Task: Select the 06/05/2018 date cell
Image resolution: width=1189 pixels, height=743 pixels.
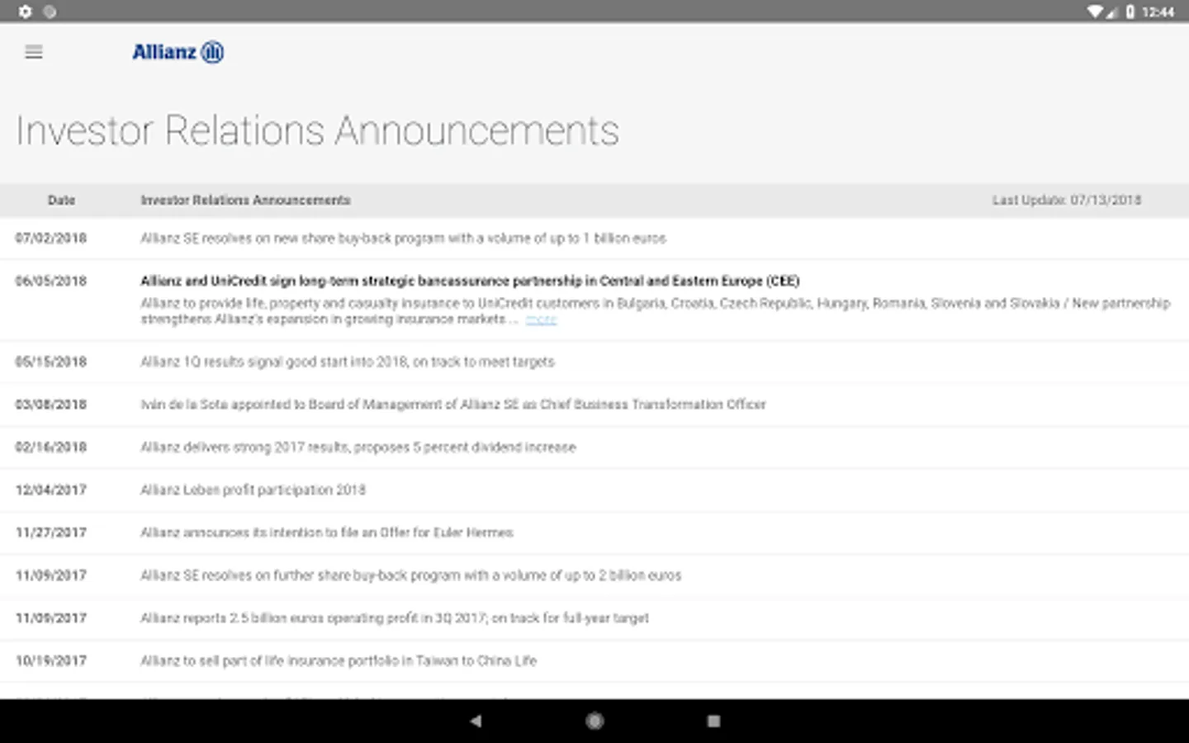Action: [x=51, y=281]
